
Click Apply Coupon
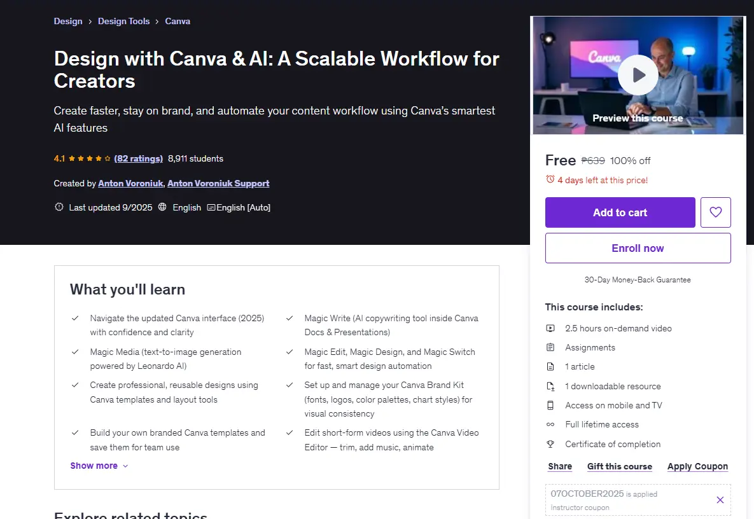coord(697,466)
